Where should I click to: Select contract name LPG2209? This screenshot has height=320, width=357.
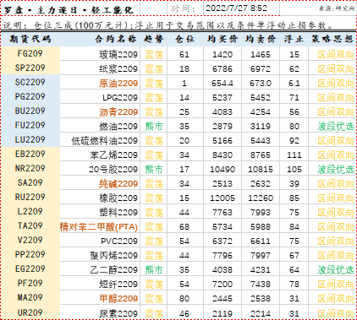point(120,98)
